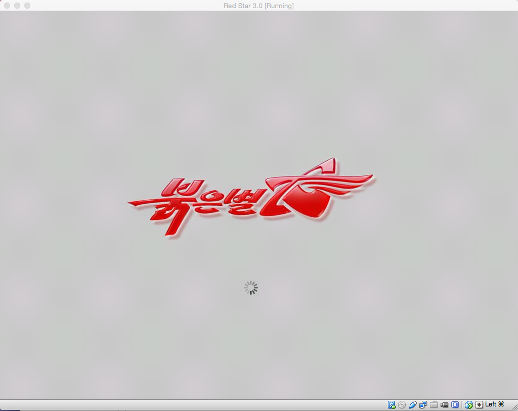Close the Red Star 3.0 VM window

(x=7, y=6)
